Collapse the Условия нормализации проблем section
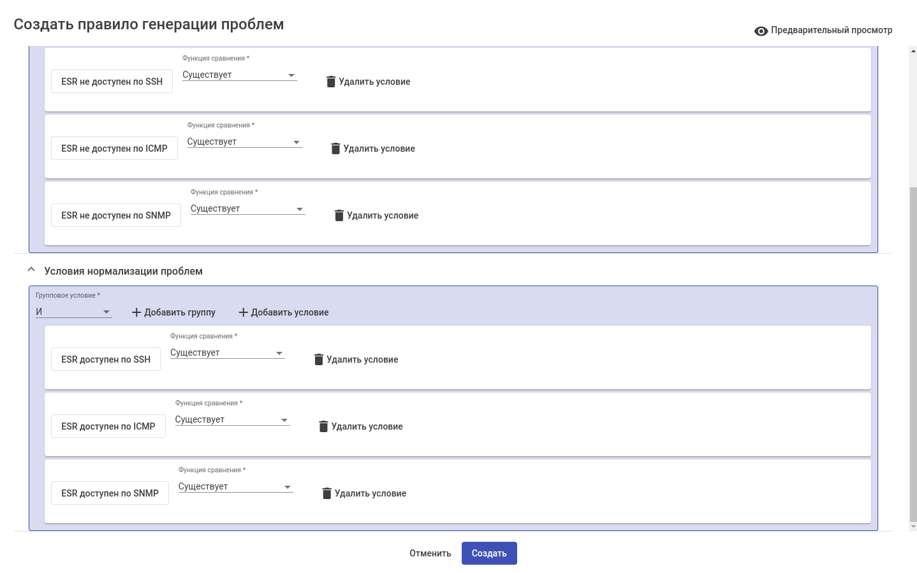 [x=31, y=270]
